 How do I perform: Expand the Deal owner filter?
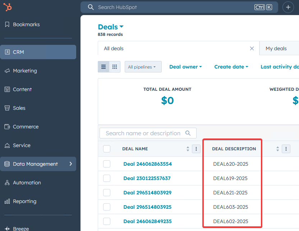pyautogui.click(x=185, y=67)
